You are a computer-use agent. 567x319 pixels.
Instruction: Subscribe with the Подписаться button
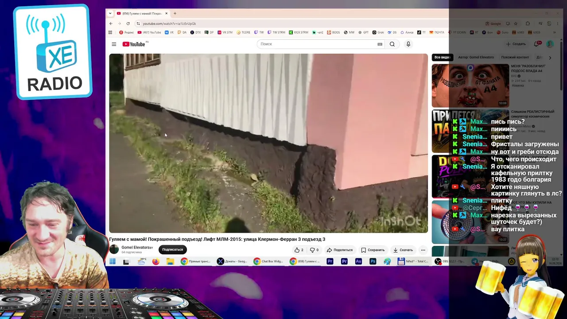[172, 249]
